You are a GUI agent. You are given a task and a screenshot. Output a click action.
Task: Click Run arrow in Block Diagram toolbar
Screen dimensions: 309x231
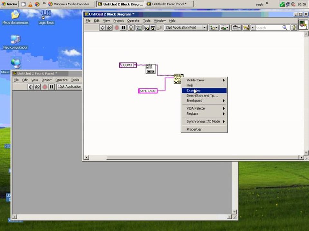coord(102,28)
